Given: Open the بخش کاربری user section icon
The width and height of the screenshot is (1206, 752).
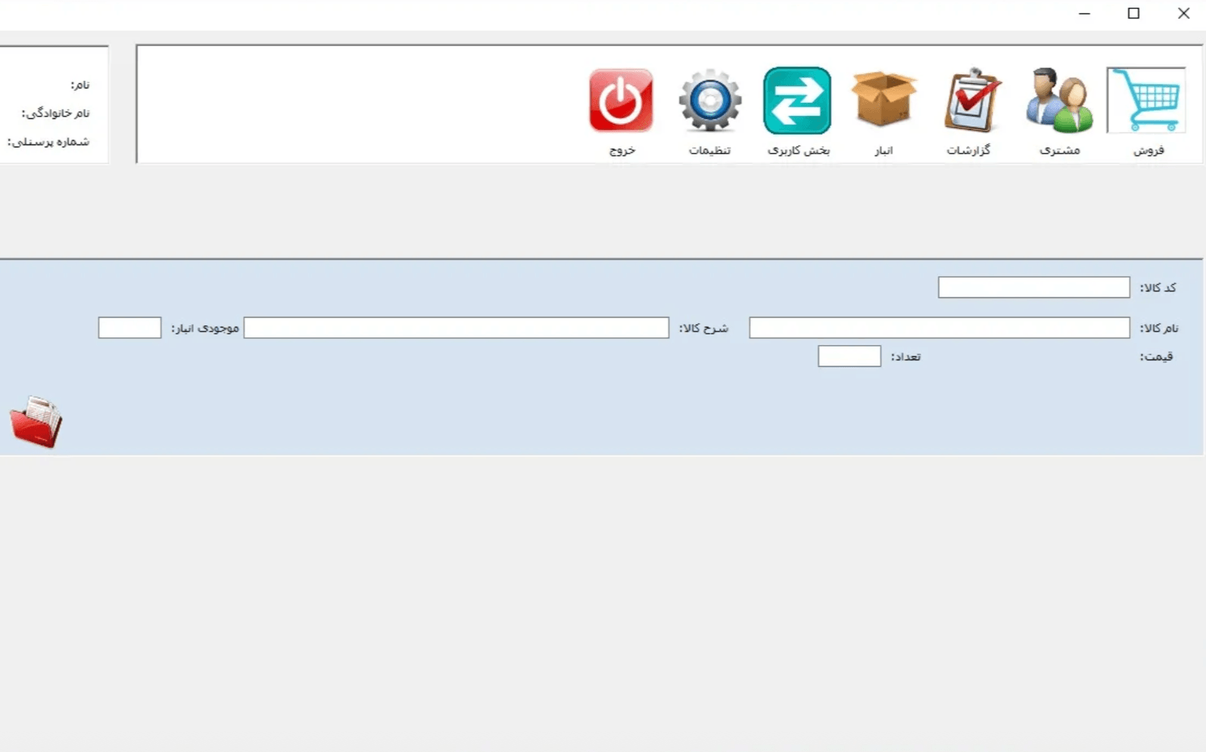Looking at the screenshot, I should pyautogui.click(x=797, y=101).
